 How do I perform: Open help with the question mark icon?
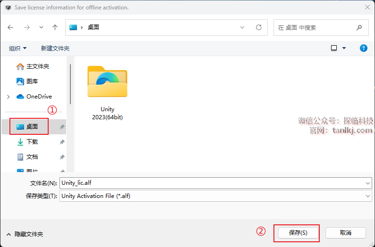[364, 48]
